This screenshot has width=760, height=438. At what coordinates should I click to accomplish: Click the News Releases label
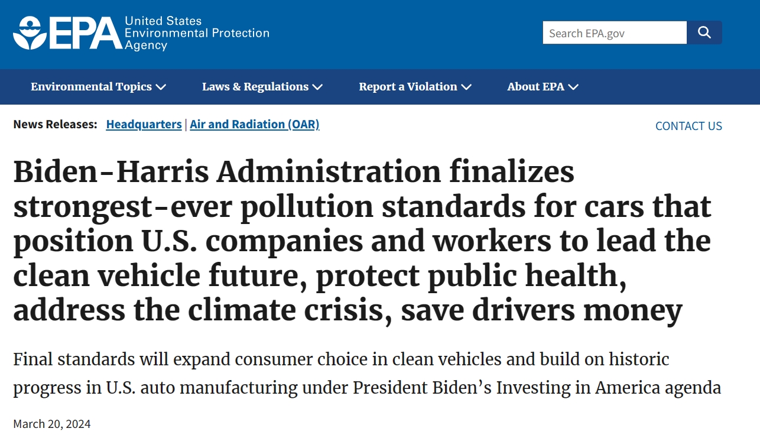pyautogui.click(x=55, y=124)
